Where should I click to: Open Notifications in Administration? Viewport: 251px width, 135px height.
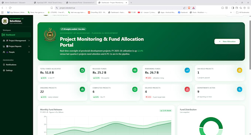coord(16,65)
